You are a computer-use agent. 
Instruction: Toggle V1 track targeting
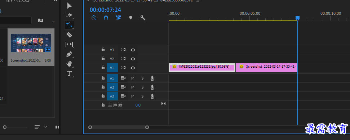pyautogui.click(x=112, y=68)
